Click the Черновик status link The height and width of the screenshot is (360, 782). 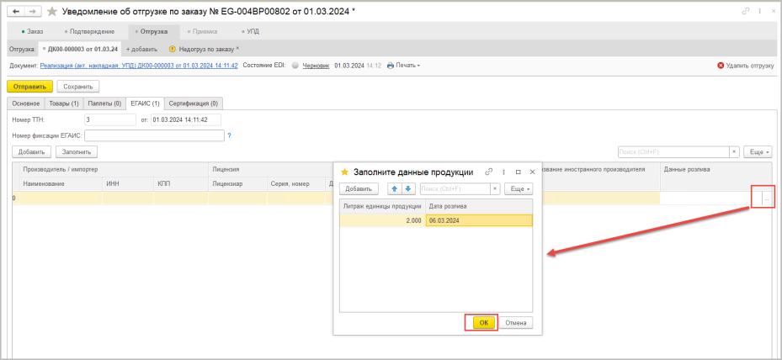point(316,66)
